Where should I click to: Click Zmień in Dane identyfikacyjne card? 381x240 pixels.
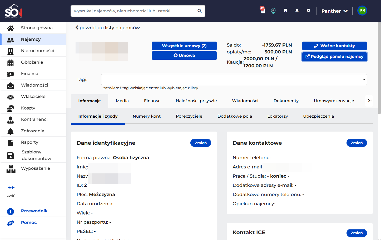201,143
